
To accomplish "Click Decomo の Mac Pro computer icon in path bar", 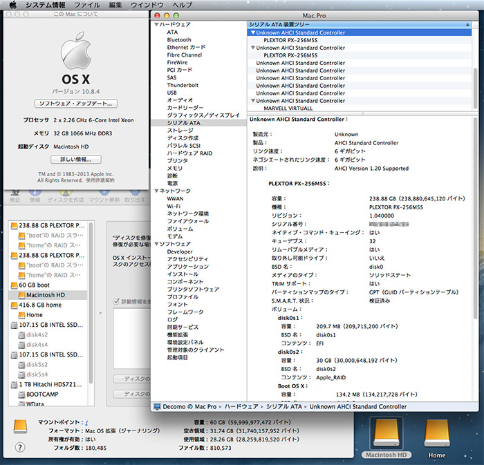I will [157, 406].
